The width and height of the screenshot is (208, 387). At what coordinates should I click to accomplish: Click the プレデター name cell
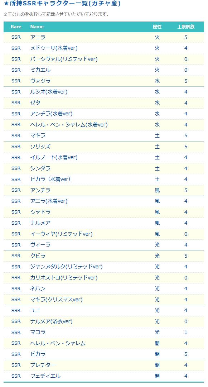pos(43,365)
